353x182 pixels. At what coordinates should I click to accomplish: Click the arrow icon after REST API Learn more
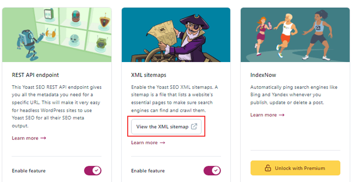click(x=43, y=138)
